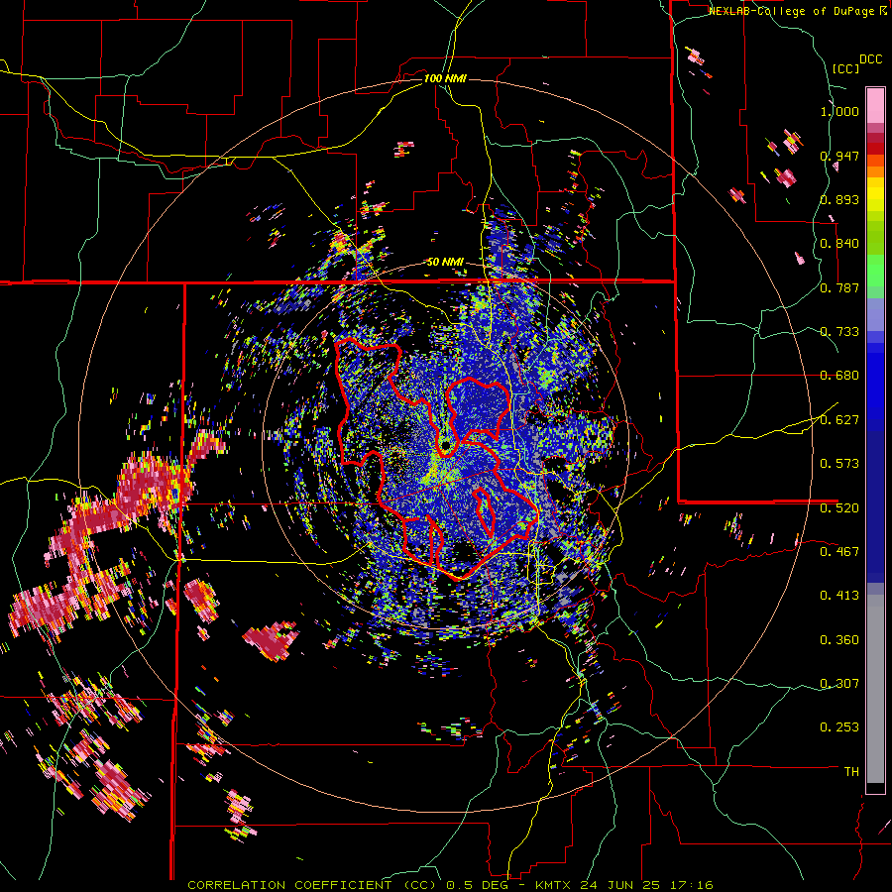Click the 50 NMI range ring label
Viewport: 892px width, 892px height.
(445, 263)
